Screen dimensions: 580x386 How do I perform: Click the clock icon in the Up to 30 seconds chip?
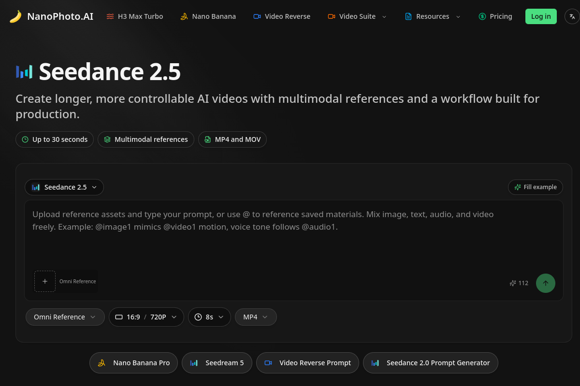(25, 139)
